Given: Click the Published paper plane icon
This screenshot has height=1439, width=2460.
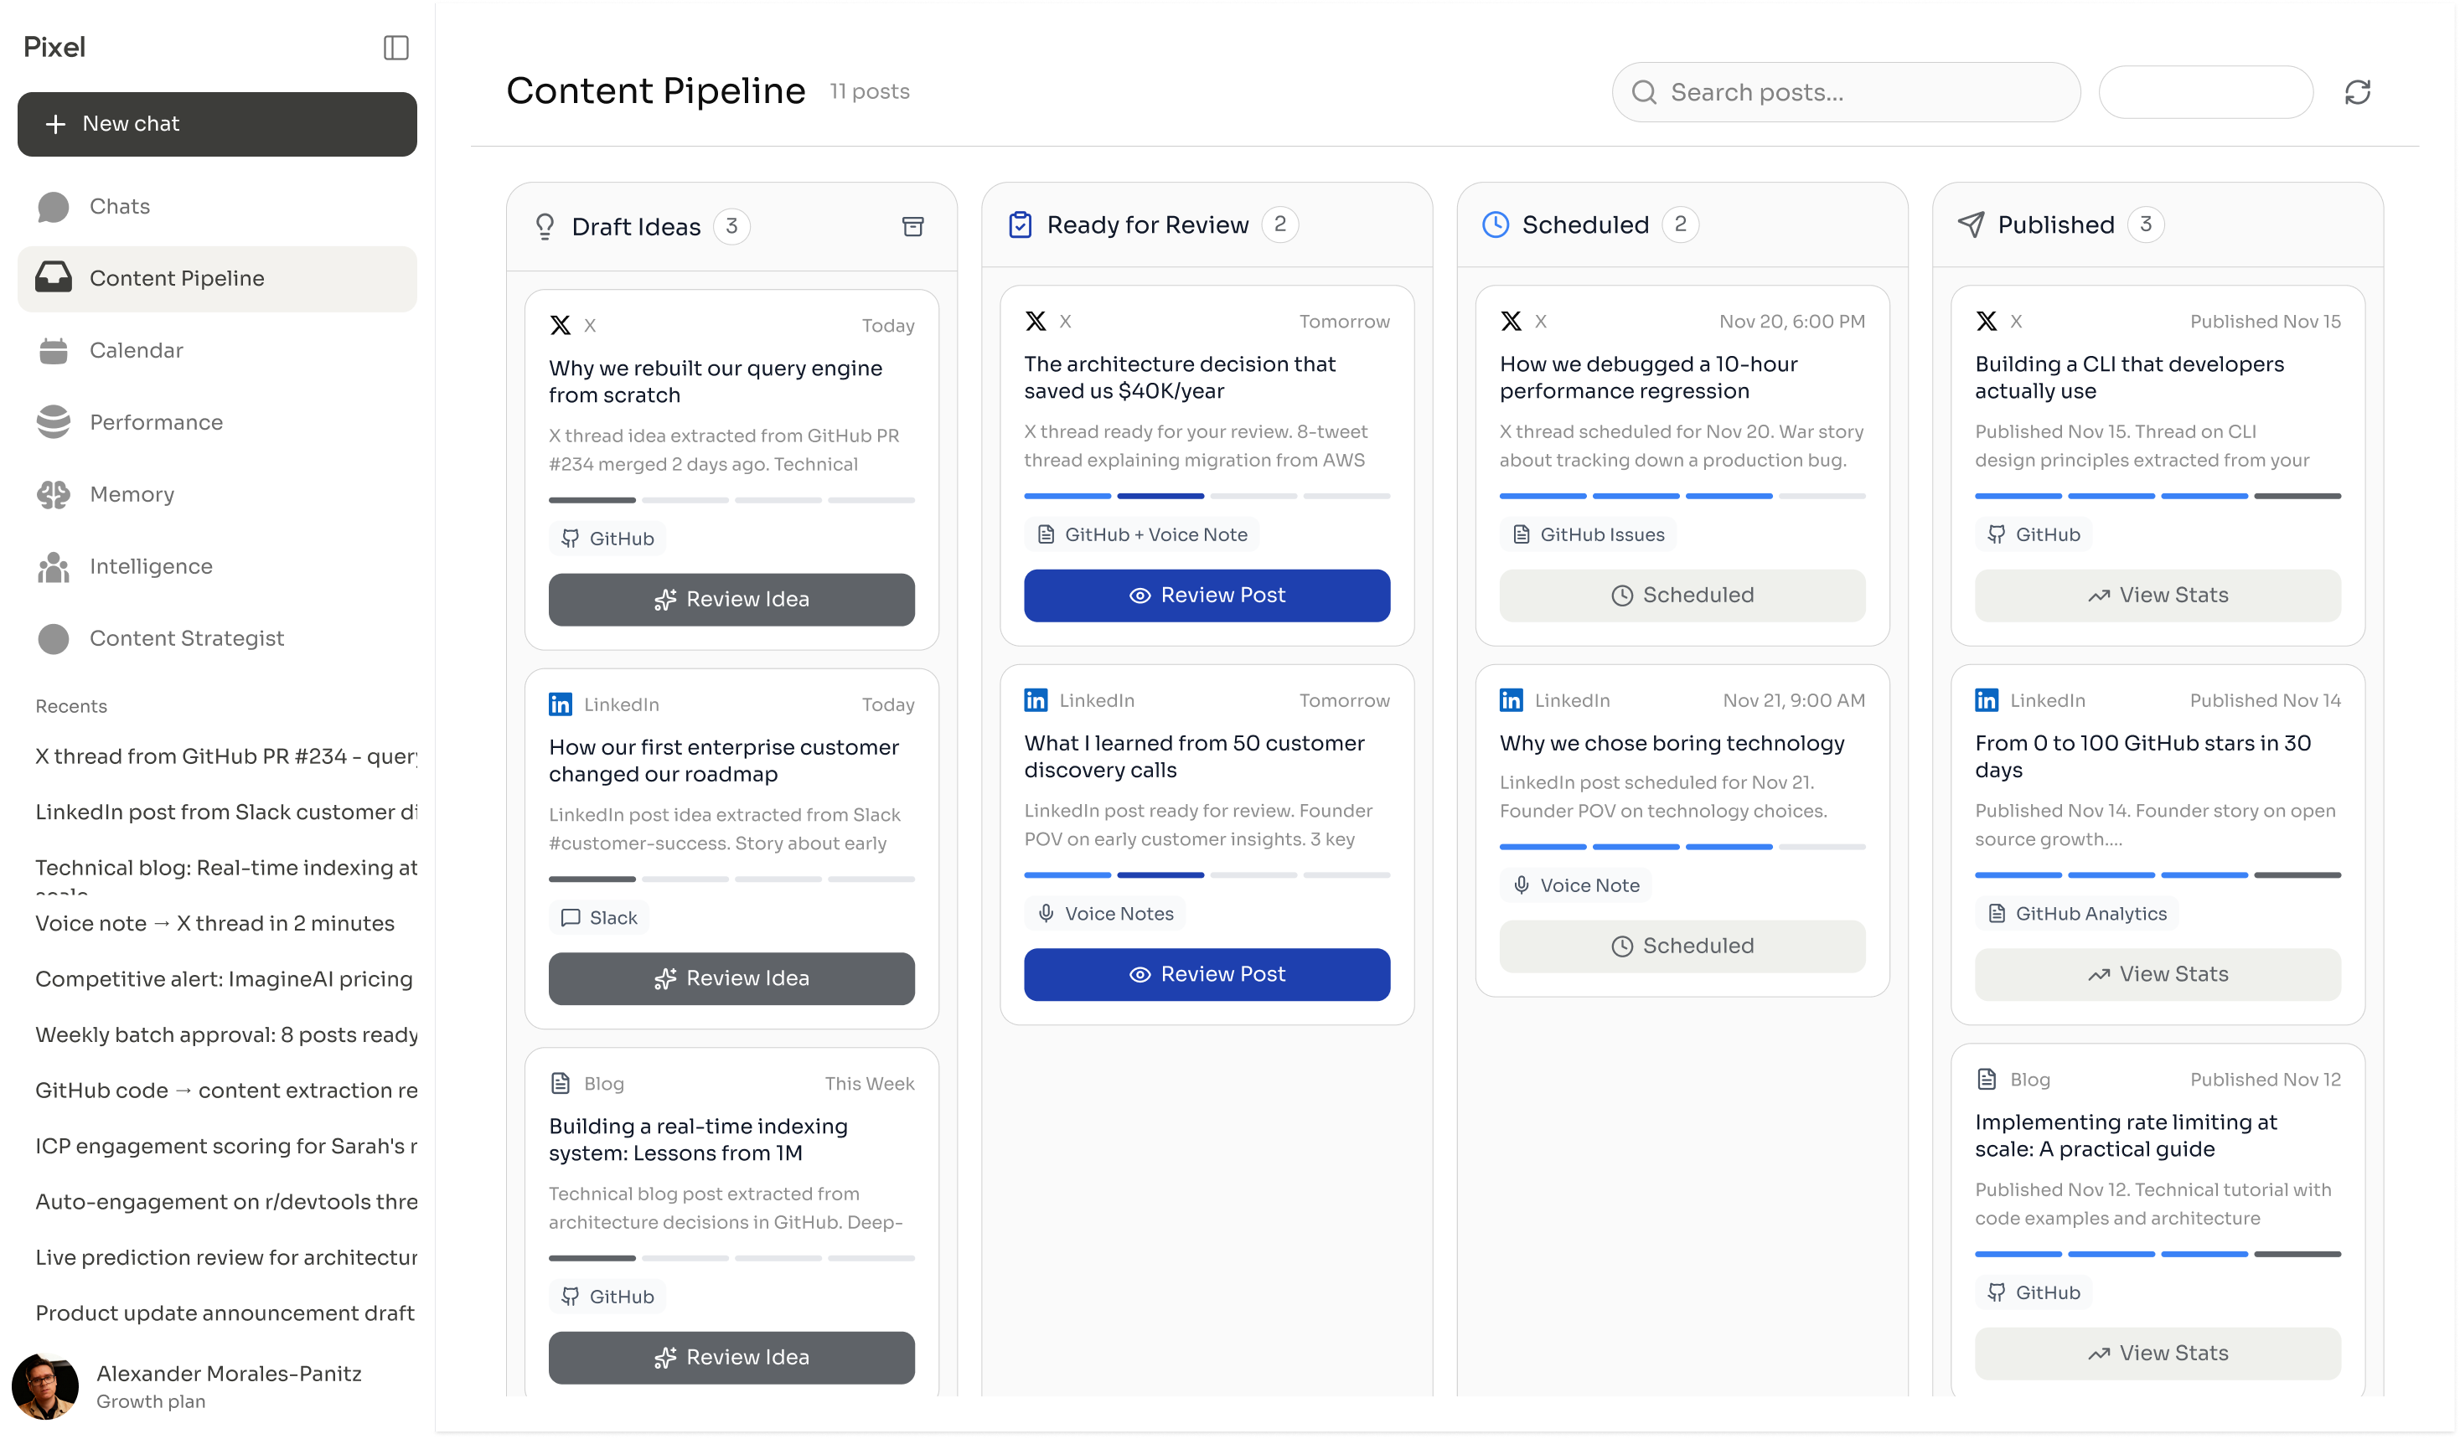Looking at the screenshot, I should coord(1970,225).
